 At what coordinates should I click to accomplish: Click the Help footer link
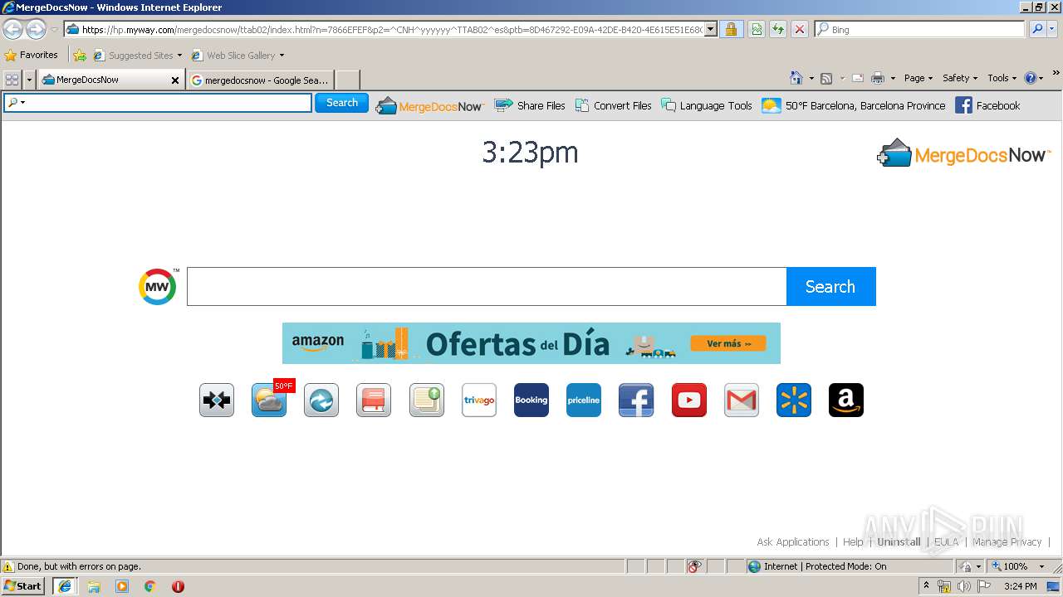853,542
